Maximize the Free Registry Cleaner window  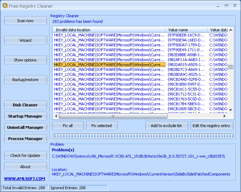pos(226,6)
